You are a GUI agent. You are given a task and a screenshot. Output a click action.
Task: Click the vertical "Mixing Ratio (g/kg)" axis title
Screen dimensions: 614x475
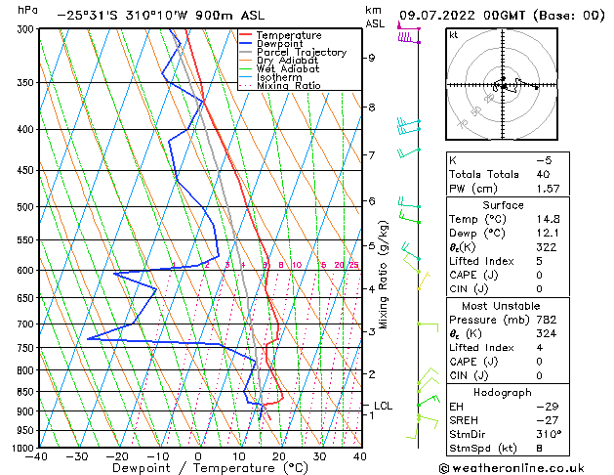[384, 275]
